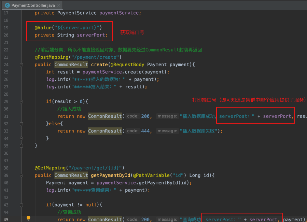307x222 pixels.
Task: Collapse the if block at line 43
Action: pos(21,205)
